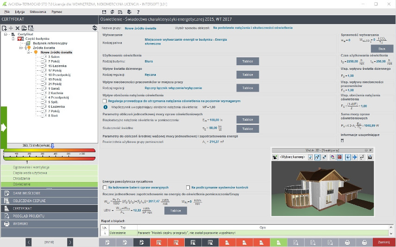Toggle perspective view in the 3D toolbar
This screenshot has width=396, height=247.
pyautogui.click(x=317, y=157)
